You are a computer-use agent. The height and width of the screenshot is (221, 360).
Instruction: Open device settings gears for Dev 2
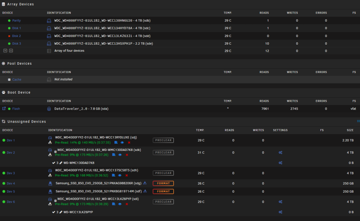(280, 152)
